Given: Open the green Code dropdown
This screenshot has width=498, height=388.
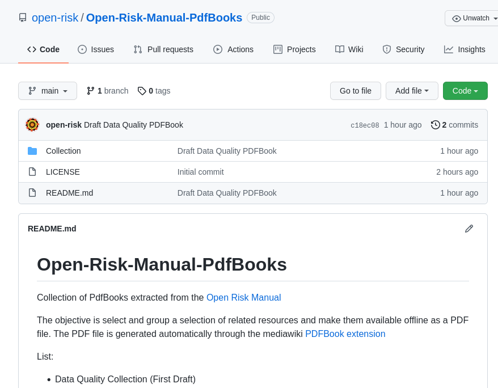Looking at the screenshot, I should [x=465, y=91].
